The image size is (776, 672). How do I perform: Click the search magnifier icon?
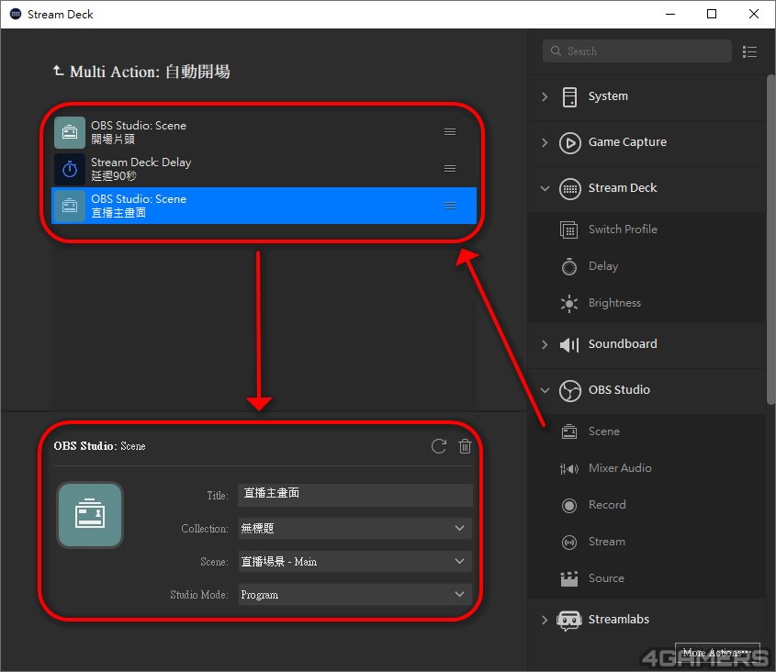[556, 51]
